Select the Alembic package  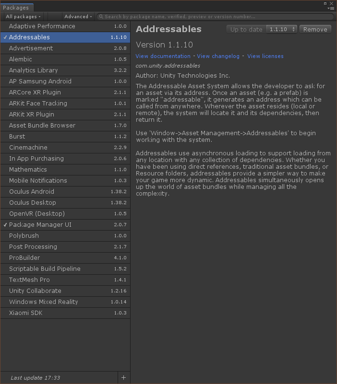[x=65, y=59]
